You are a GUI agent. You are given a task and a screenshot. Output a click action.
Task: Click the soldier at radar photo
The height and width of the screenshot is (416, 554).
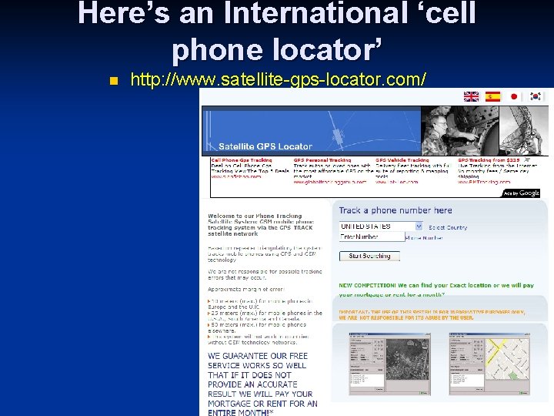coord(459,131)
